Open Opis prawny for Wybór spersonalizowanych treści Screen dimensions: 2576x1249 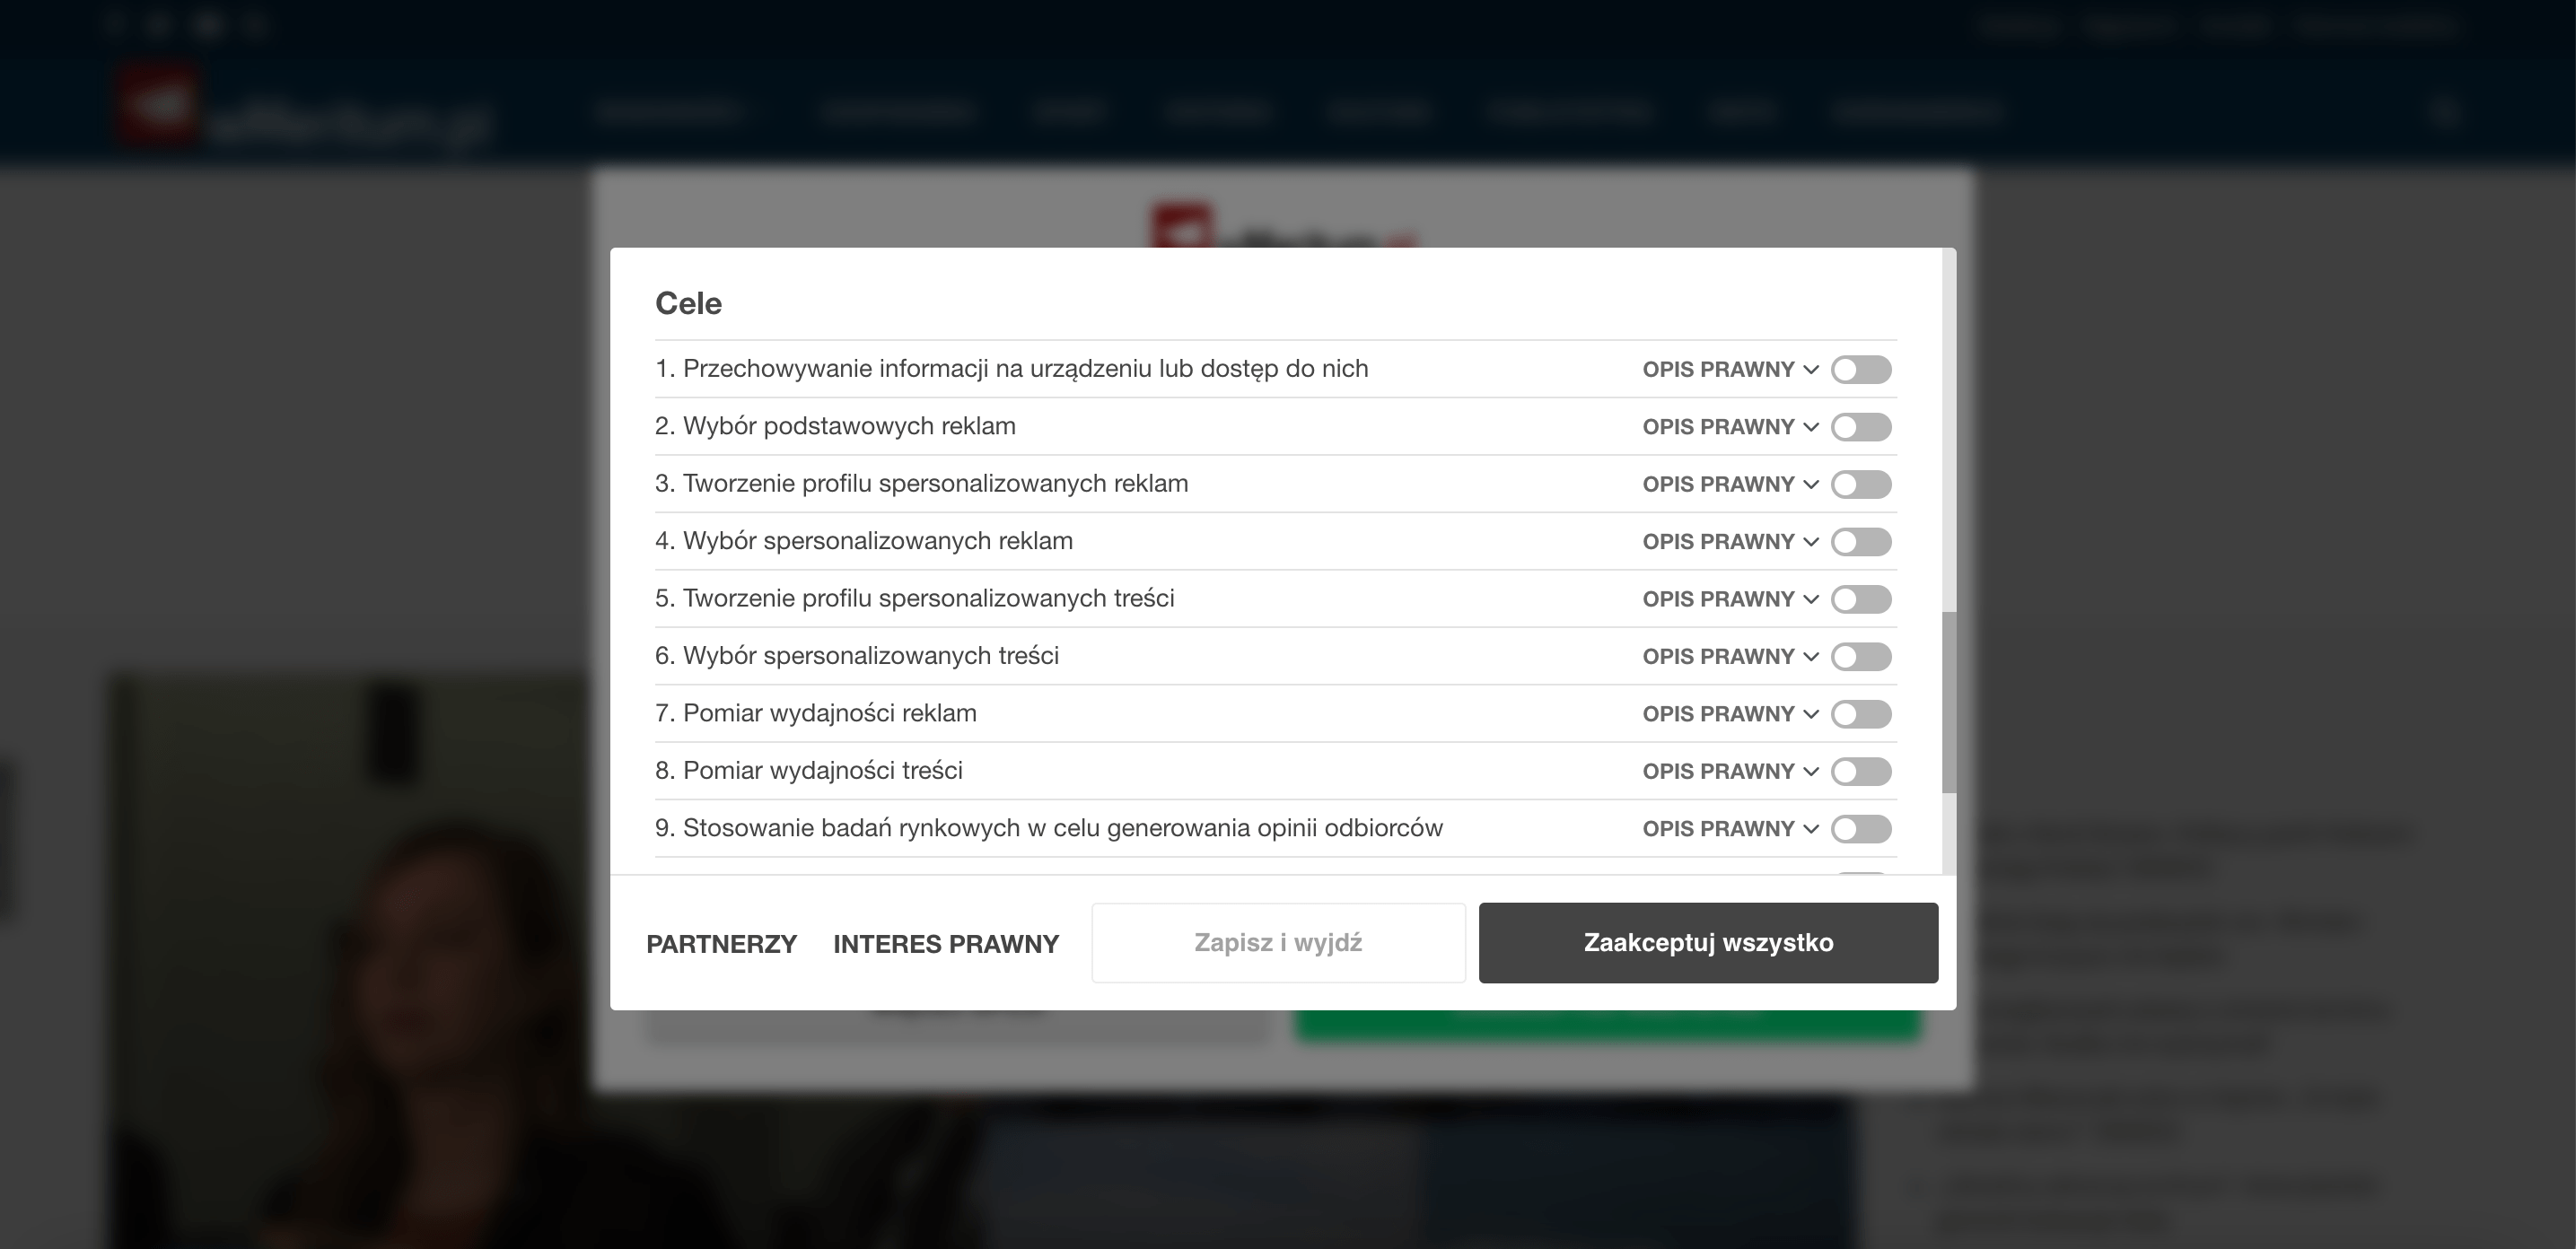1729,657
